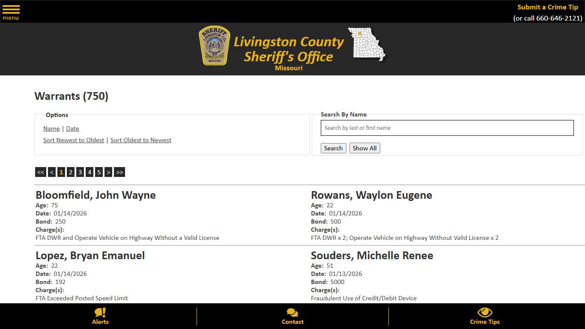Sort warrants Newest to Oldest
This screenshot has height=329, width=585.
click(x=73, y=140)
